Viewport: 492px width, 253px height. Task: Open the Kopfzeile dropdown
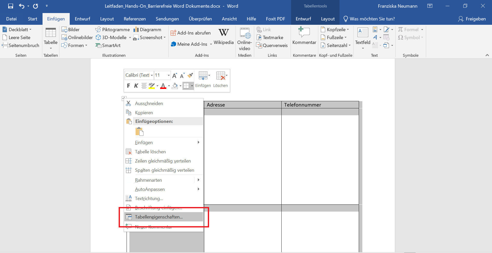point(335,30)
